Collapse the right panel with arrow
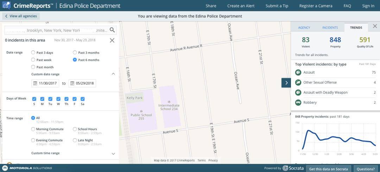The height and width of the screenshot is (172, 380). point(286,83)
